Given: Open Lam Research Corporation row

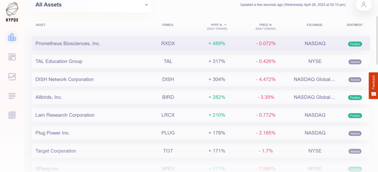Looking at the screenshot, I should pos(65,115).
